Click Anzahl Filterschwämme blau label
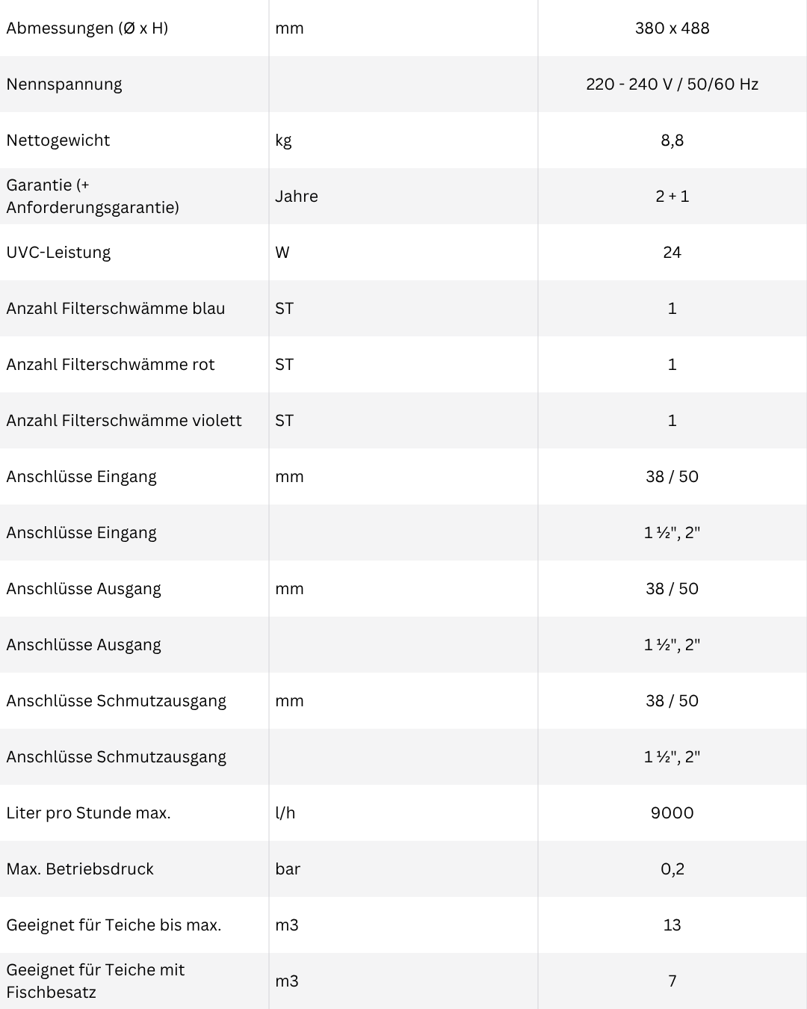This screenshot has width=807, height=1009. pos(116,309)
